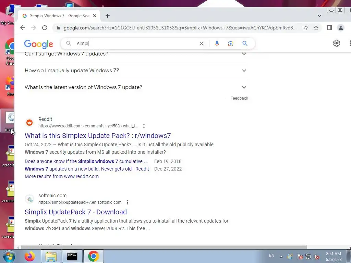Open the Chrome side panel
Image resolution: width=351 pixels, height=263 pixels.
pyautogui.click(x=329, y=28)
